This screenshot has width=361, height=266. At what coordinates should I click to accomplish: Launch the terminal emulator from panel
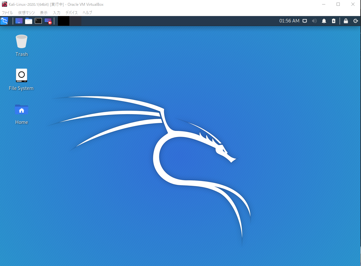[38, 21]
